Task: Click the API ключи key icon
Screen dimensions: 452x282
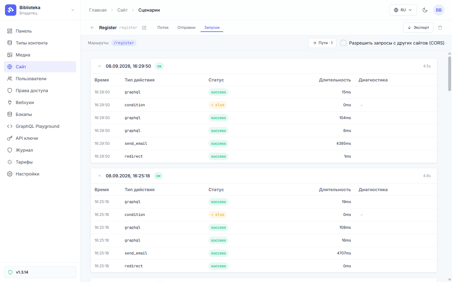Action: tap(10, 138)
